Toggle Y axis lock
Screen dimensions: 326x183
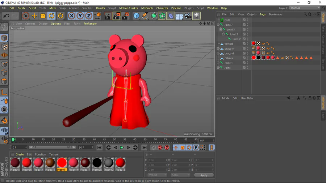80,16
